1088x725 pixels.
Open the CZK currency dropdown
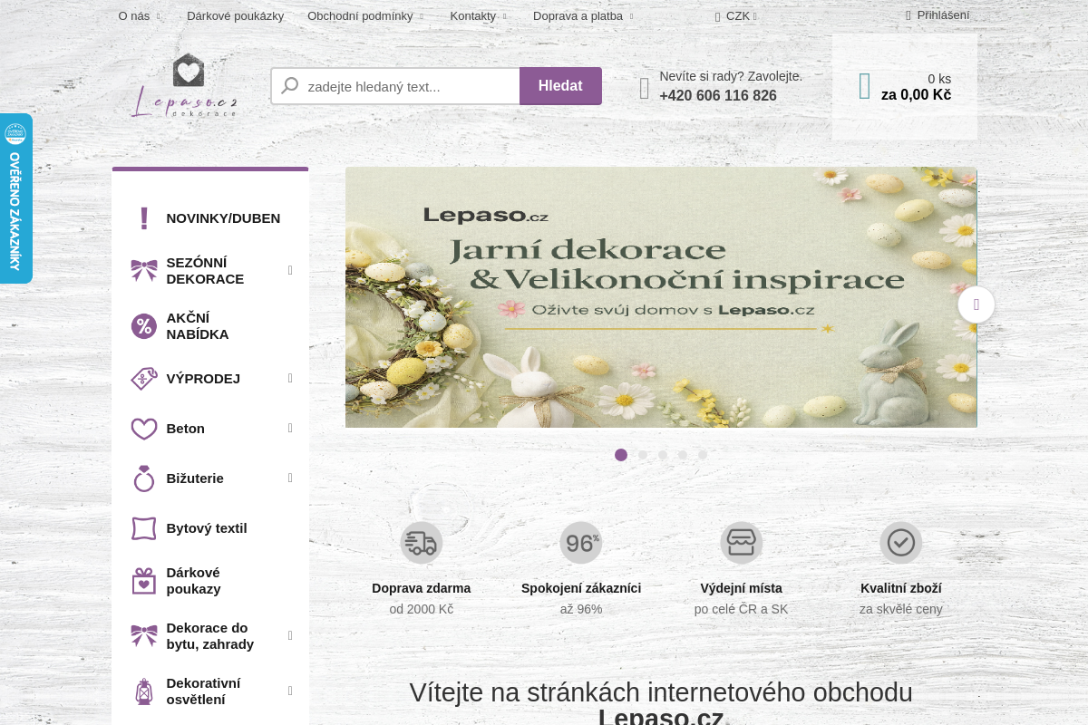point(736,16)
